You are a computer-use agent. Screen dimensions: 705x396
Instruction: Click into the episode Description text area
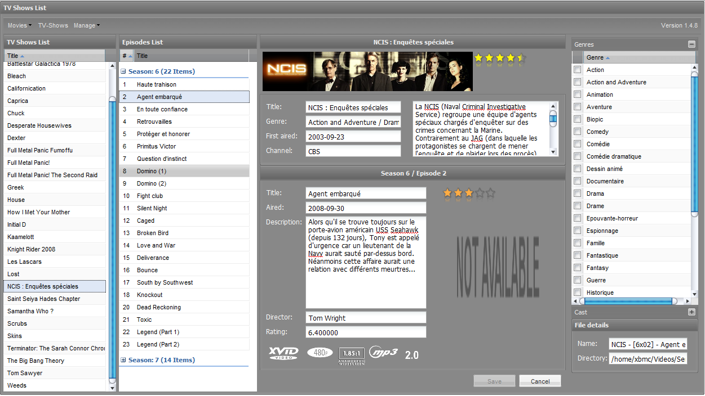pos(366,262)
